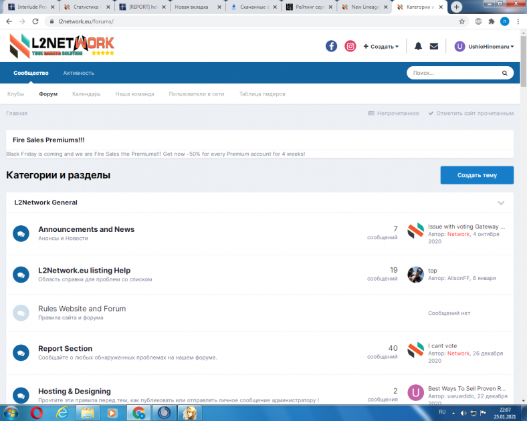
Task: Bookmark page with the star icon
Action: pyautogui.click(x=462, y=21)
